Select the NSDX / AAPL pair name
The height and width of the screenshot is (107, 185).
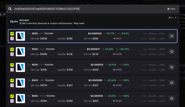[x=38, y=49]
